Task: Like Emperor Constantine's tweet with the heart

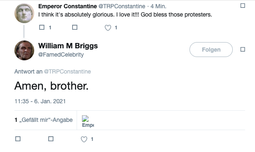Action: pos(108,28)
